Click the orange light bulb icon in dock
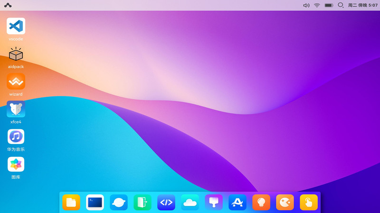 coord(261,203)
